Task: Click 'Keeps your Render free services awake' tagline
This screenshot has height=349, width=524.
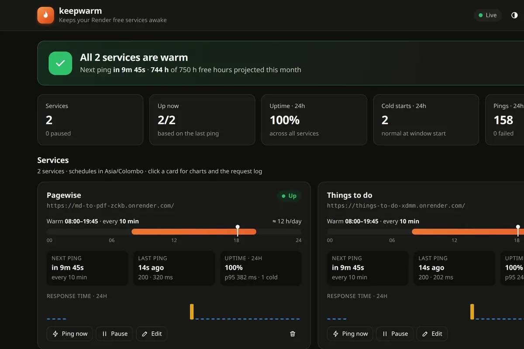Action: click(x=113, y=20)
